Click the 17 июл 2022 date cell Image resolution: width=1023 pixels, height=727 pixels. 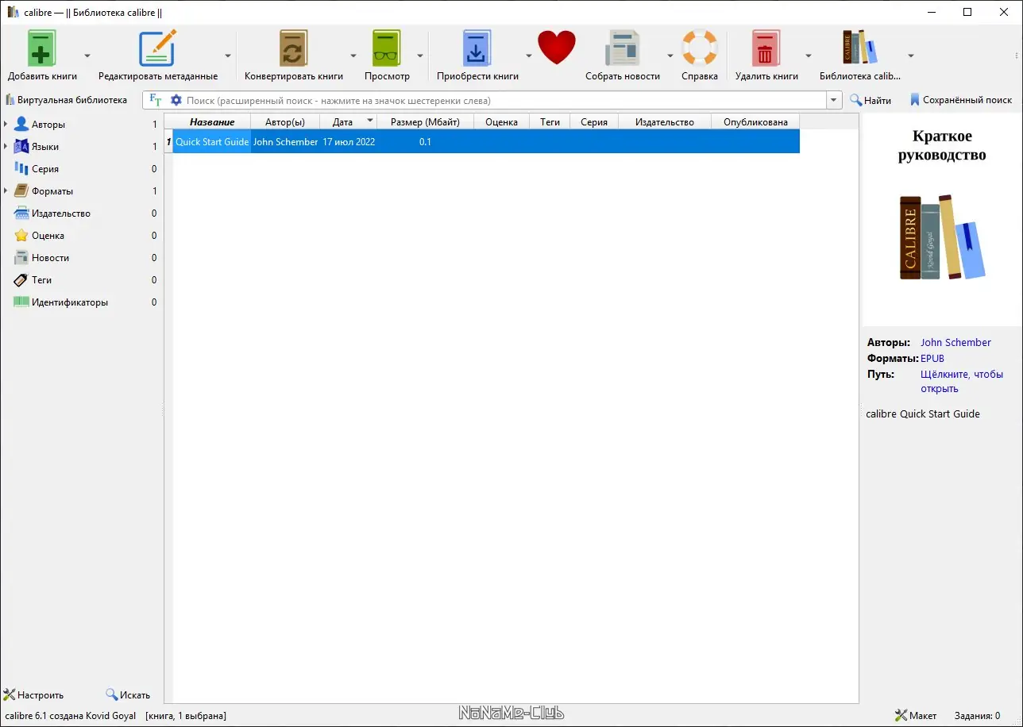[x=349, y=141]
